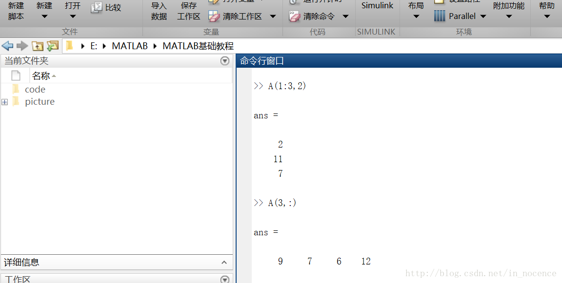Expand the picture folder tree node

pyautogui.click(x=5, y=102)
